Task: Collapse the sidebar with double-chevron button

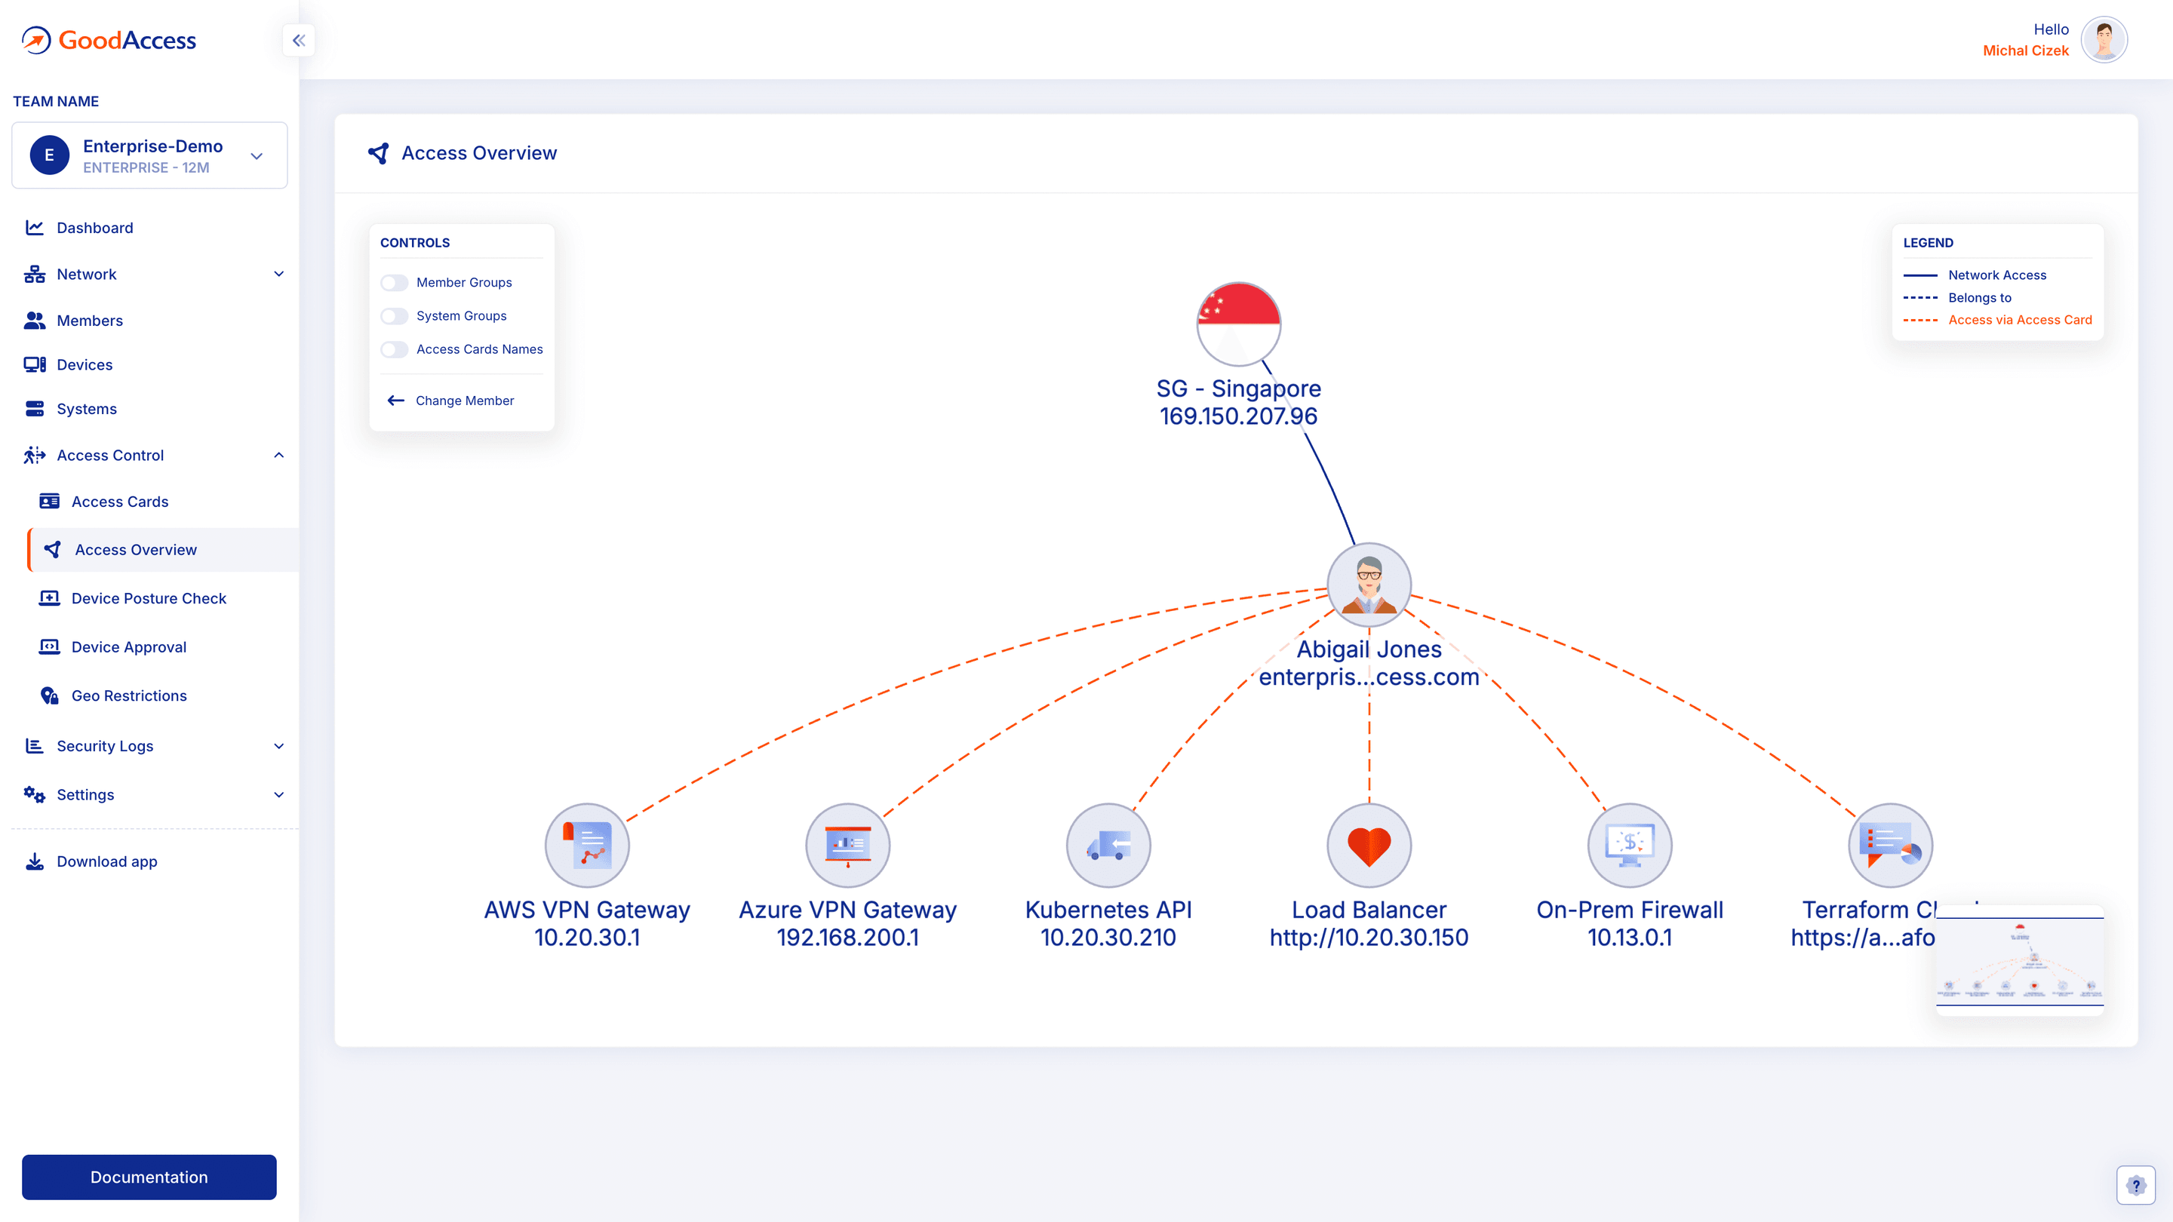Action: (x=299, y=40)
